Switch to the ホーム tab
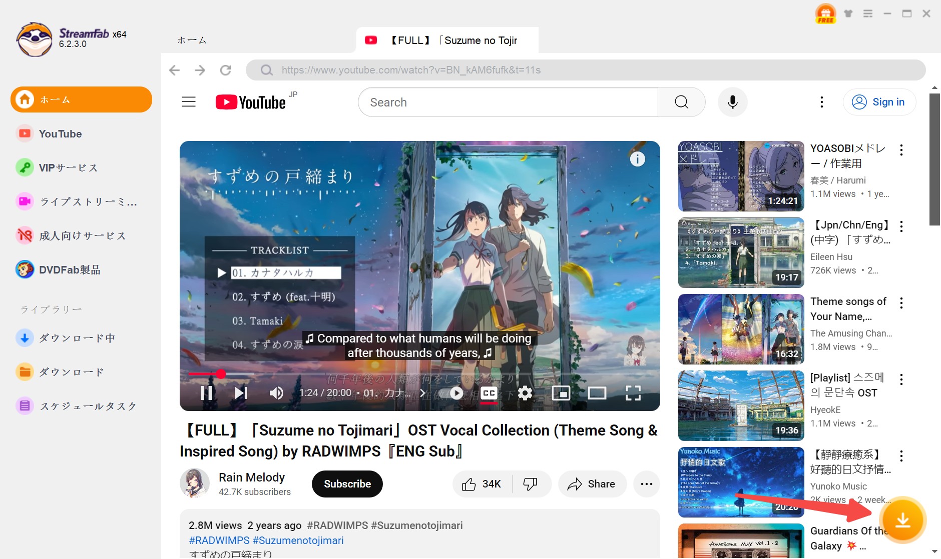This screenshot has width=941, height=559. click(192, 40)
